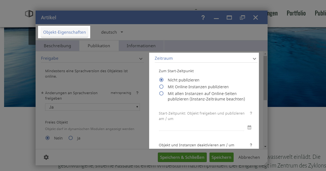
Task: Select 'Mit Online-Instanzen publizieren' radio option
Action: pyautogui.click(x=161, y=87)
